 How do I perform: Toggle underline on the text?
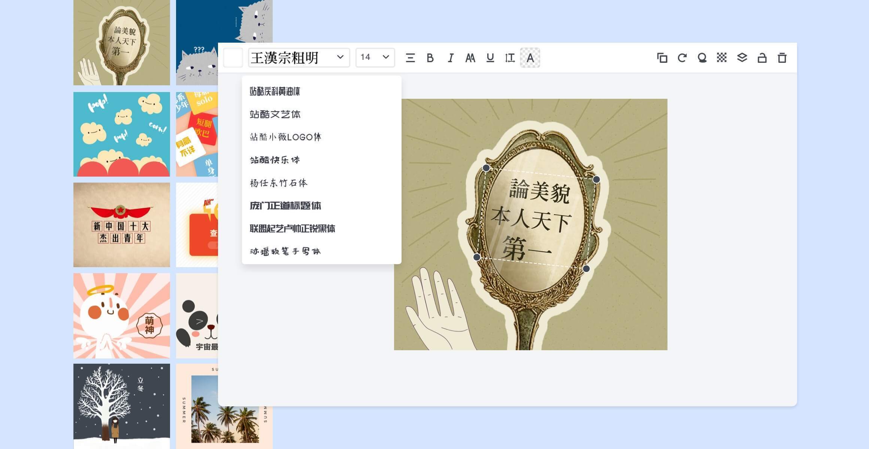(x=491, y=58)
